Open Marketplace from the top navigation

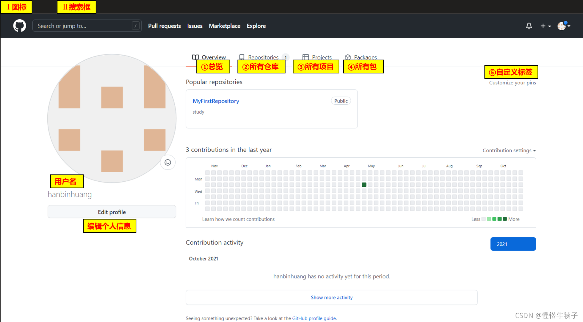[224, 26]
